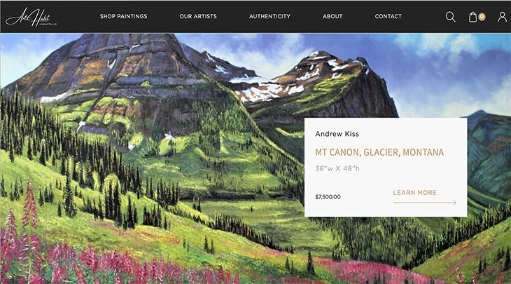
Task: Open the Shop Paintings menu
Action: (123, 16)
